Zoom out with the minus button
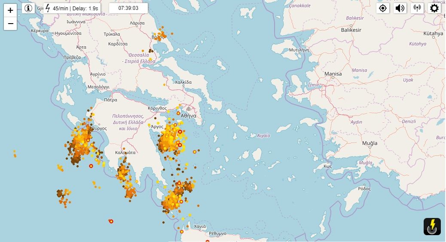Image resolution: width=446 pixels, height=242 pixels. pos(10,24)
